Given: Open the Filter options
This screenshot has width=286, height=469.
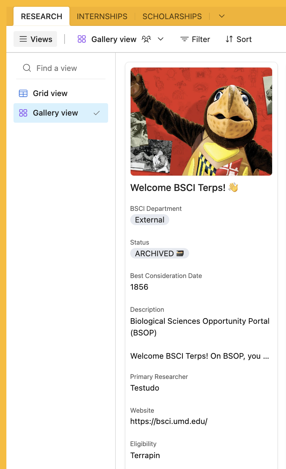Looking at the screenshot, I should 195,39.
